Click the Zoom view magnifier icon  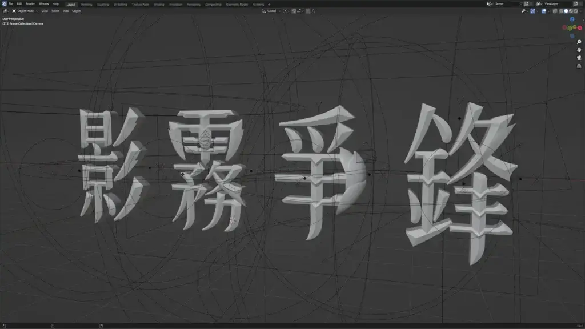[x=579, y=42]
